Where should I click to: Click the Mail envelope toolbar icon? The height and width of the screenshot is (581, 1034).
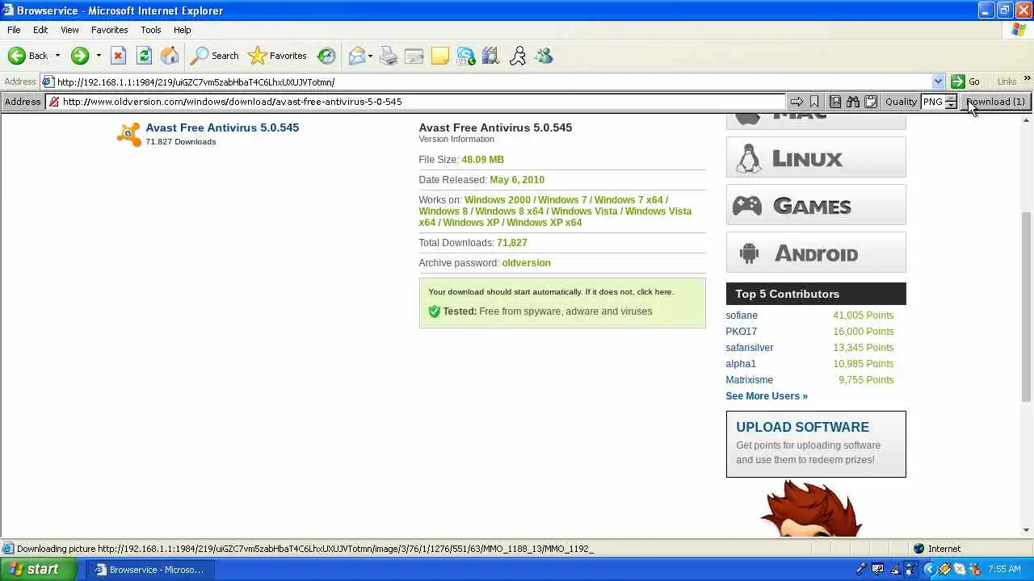pos(356,56)
